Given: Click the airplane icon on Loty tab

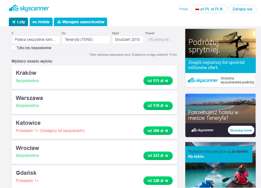Looking at the screenshot, I should (x=14, y=22).
